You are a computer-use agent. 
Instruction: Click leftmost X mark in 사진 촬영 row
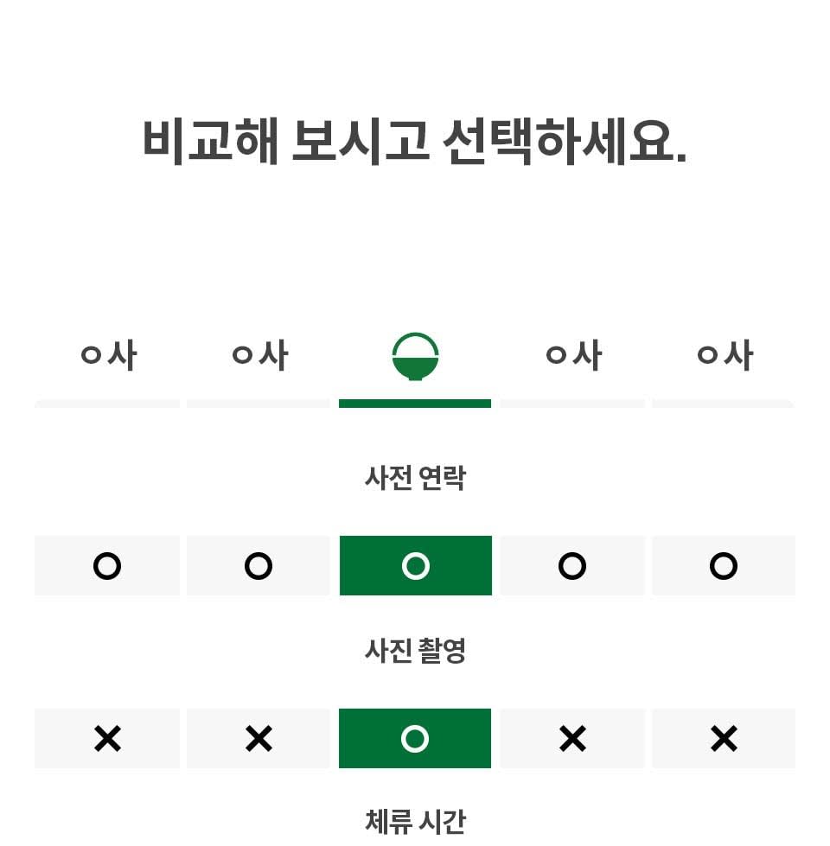click(107, 739)
